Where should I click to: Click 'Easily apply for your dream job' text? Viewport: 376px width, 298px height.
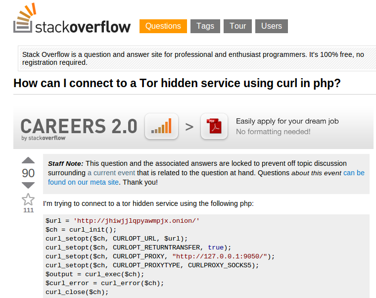pos(287,121)
